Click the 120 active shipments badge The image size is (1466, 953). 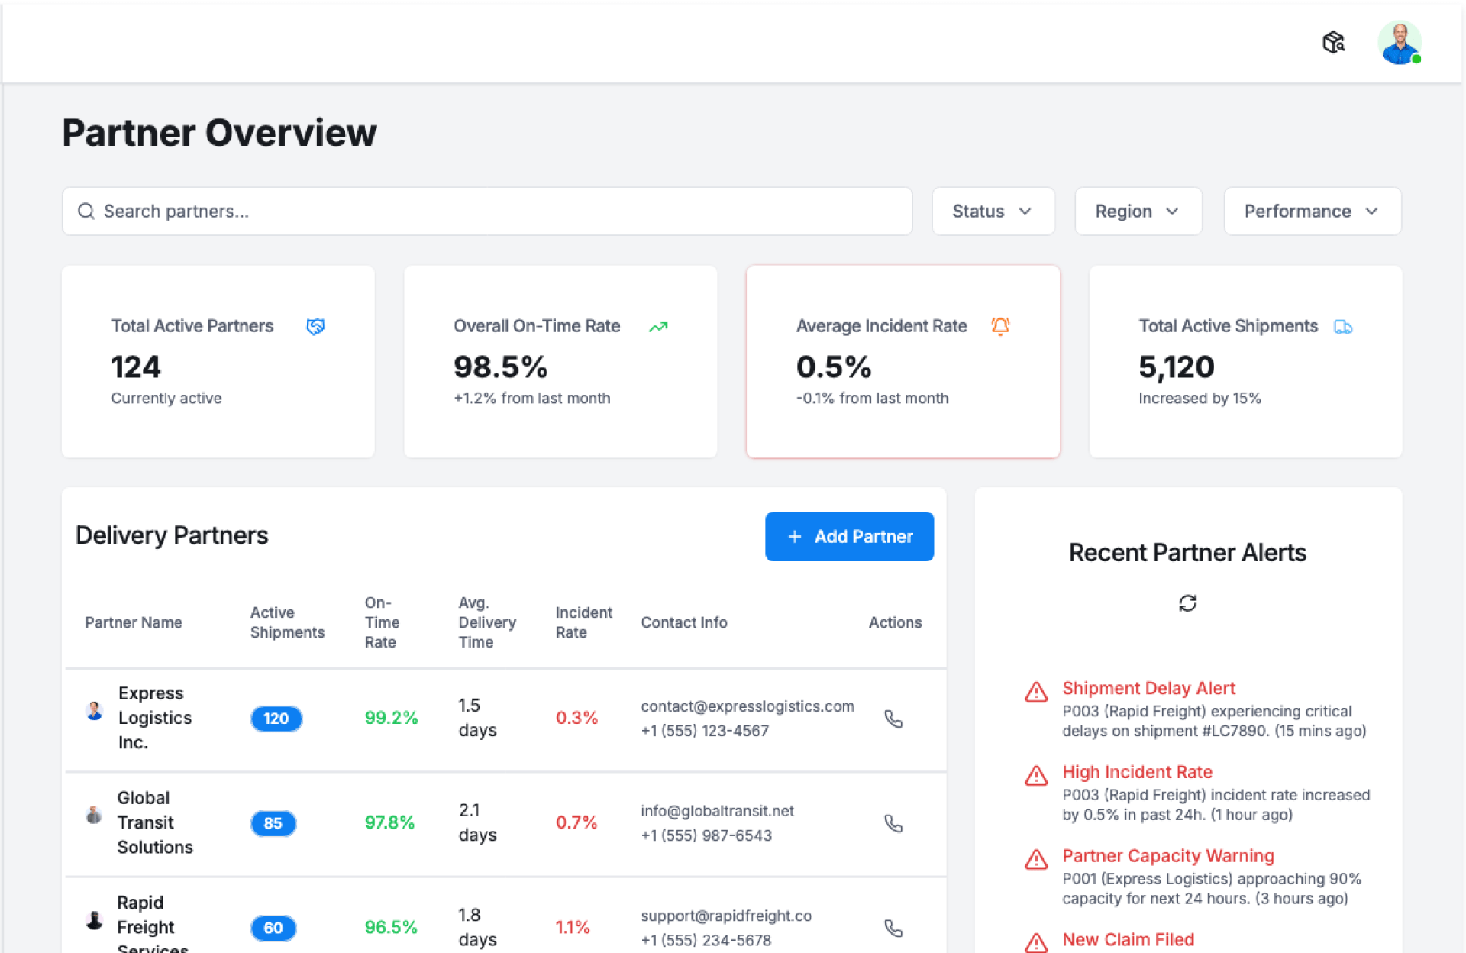[276, 719]
